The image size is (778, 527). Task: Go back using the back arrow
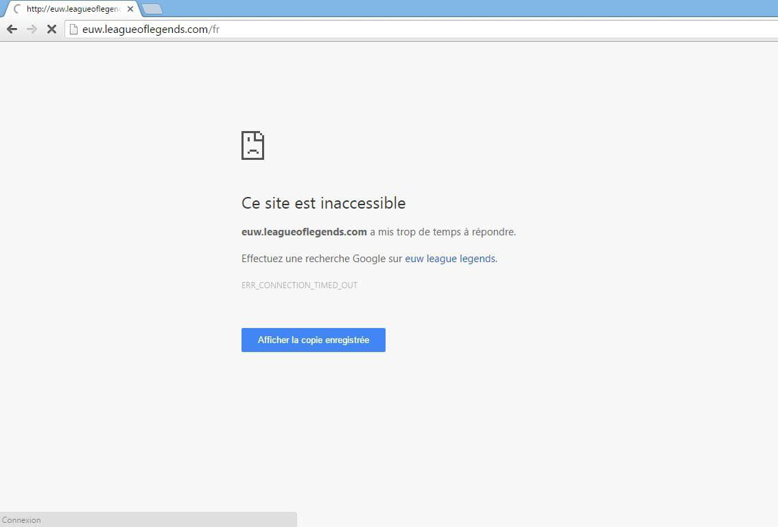pos(12,30)
